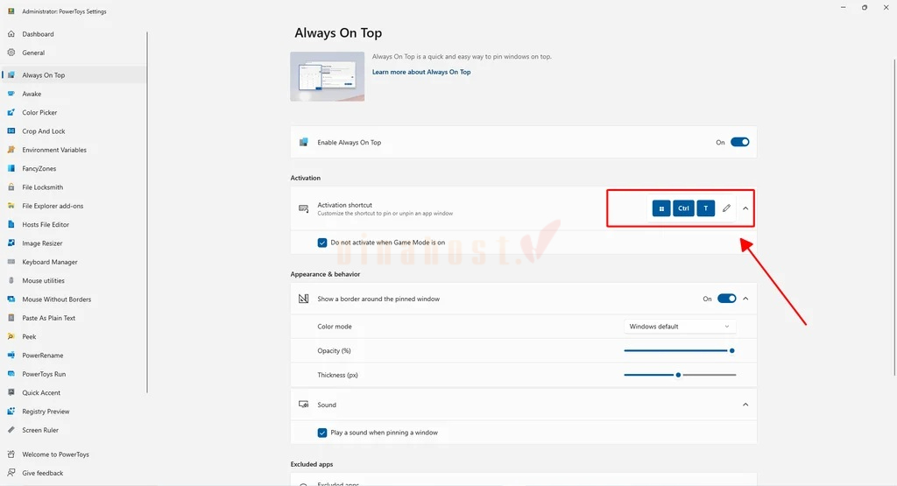Click the General gear icon

[11, 53]
